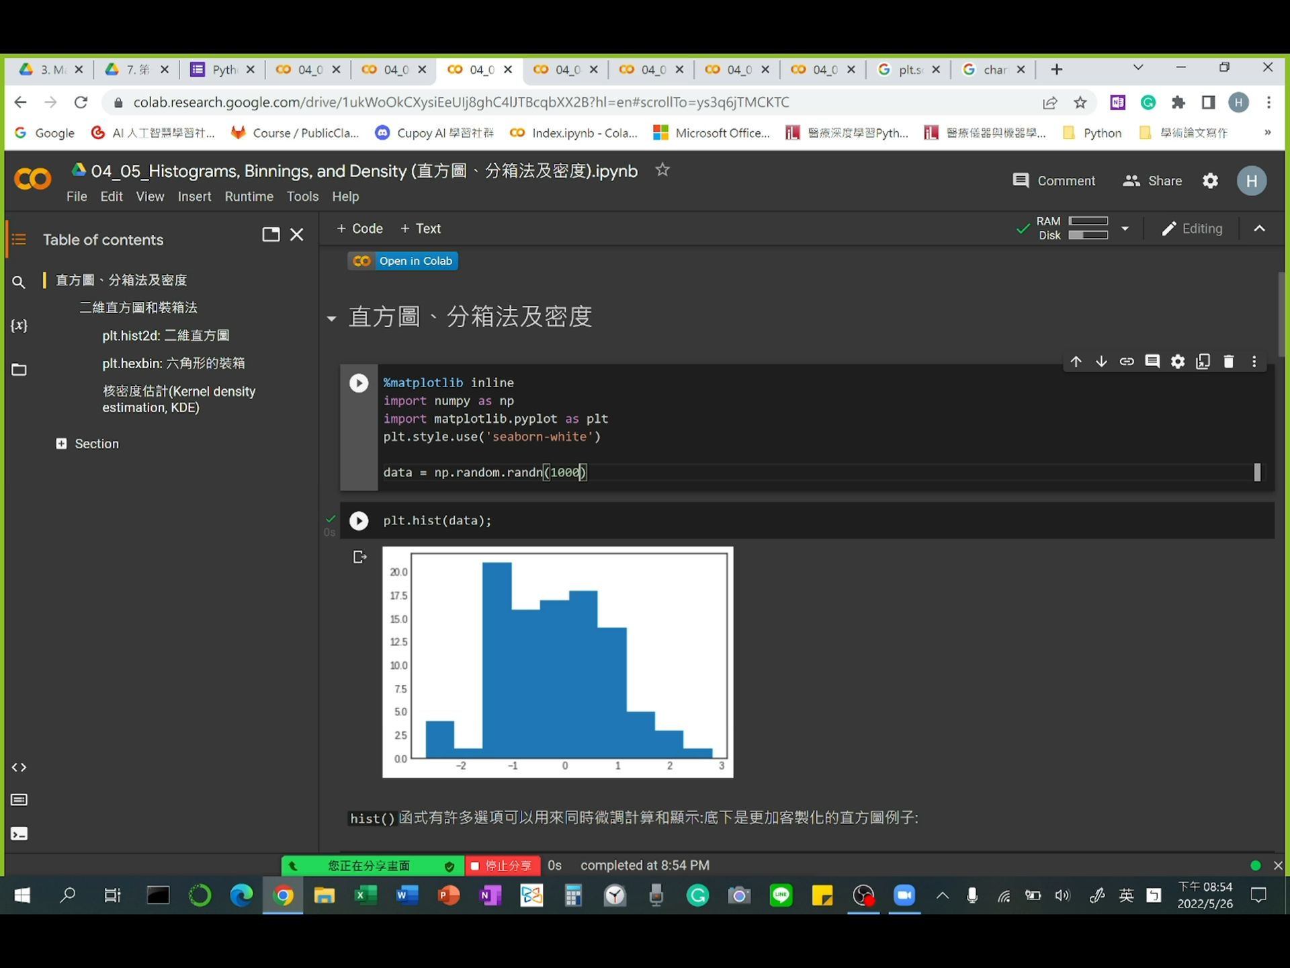Viewport: 1290px width, 968px height.
Task: Switch to the plt.s browser tab
Action: click(908, 69)
